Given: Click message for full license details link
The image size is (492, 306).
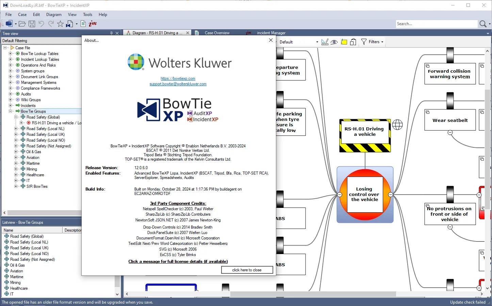Looking at the screenshot, I should click(x=178, y=262).
